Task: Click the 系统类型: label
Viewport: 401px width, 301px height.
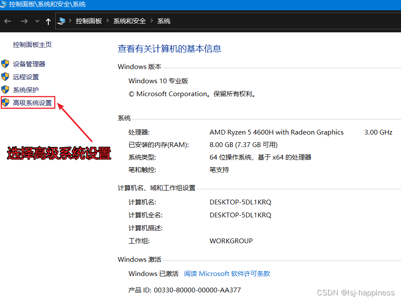Action: click(x=142, y=157)
